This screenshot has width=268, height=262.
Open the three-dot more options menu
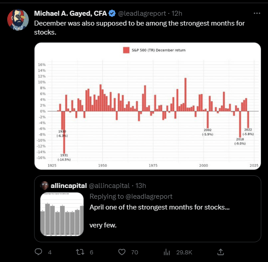257,13
